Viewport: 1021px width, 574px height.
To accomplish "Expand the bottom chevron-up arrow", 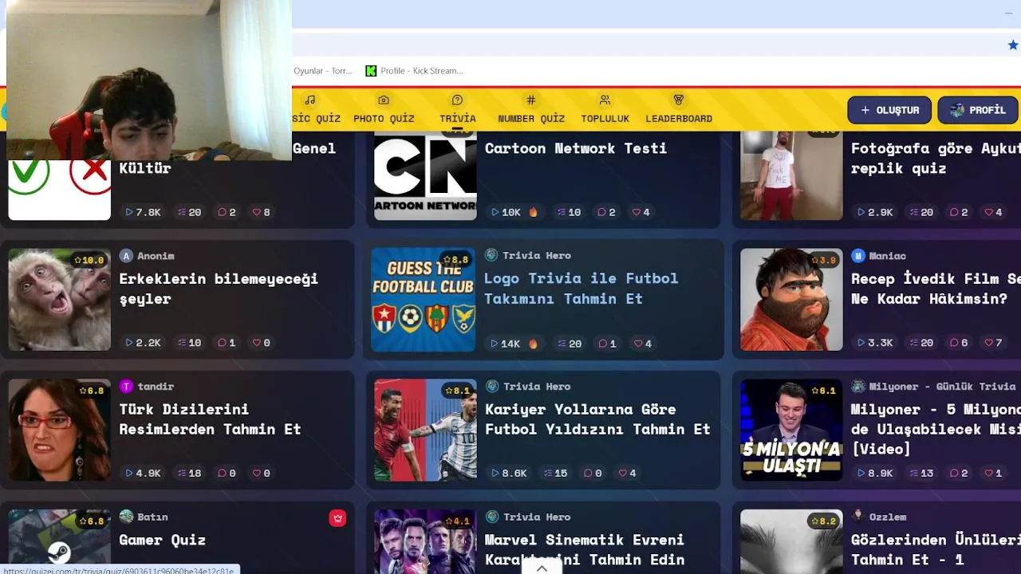I will point(542,568).
